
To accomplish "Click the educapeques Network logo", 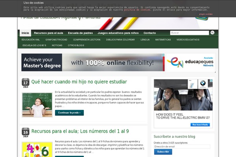I will [x=190, y=62].
